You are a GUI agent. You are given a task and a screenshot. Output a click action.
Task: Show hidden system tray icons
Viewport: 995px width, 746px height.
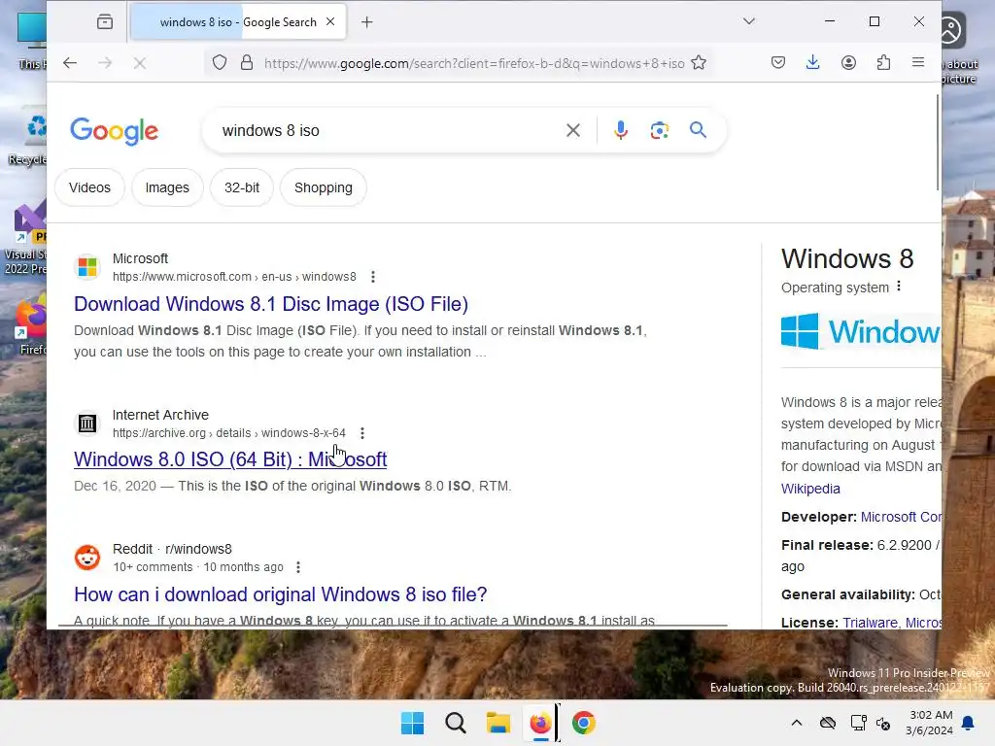point(797,723)
